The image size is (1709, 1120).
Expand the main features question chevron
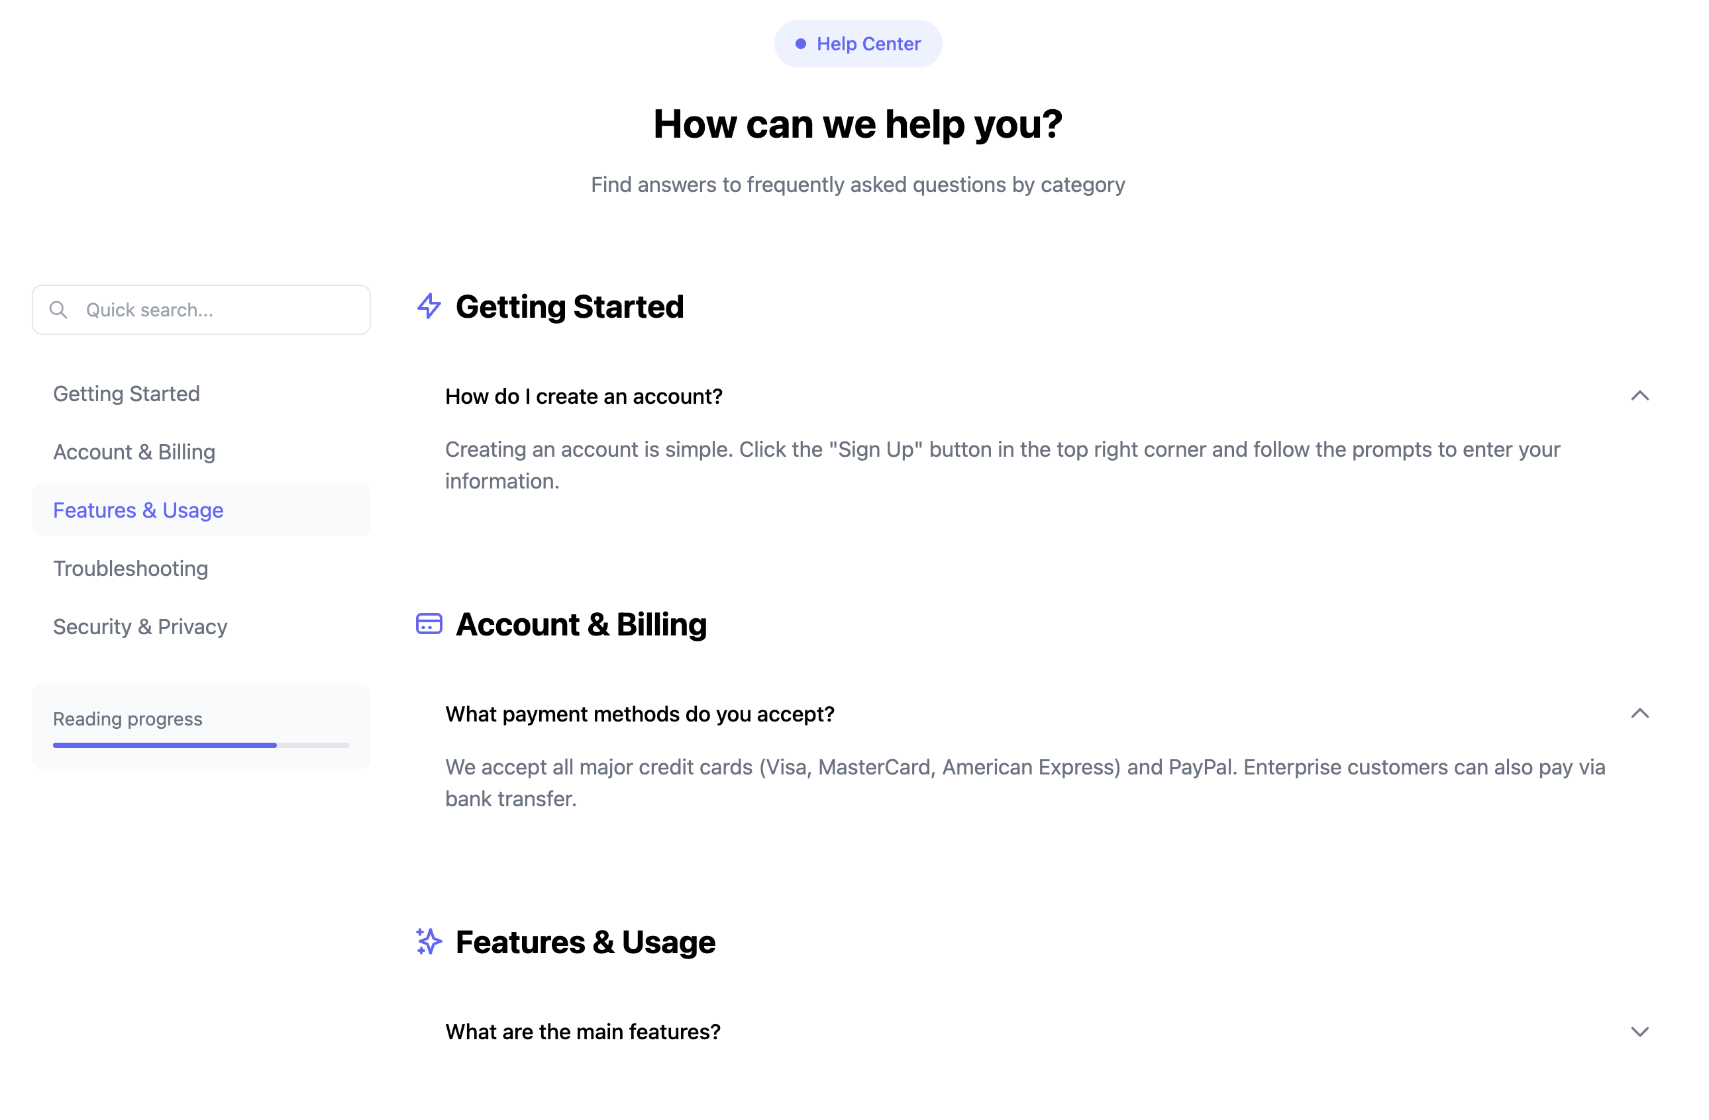(x=1639, y=1032)
